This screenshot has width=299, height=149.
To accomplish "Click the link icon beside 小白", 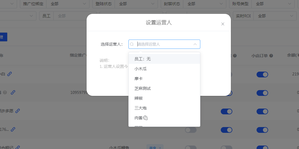I will [x=10, y=74].
